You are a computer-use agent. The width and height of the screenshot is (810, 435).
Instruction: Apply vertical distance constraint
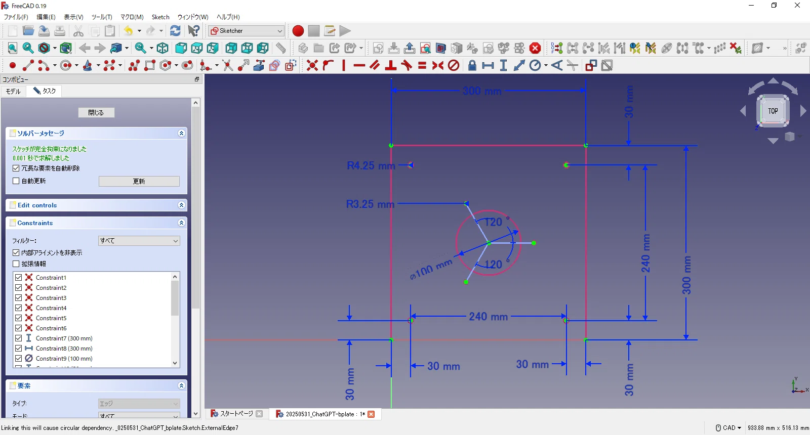504,65
